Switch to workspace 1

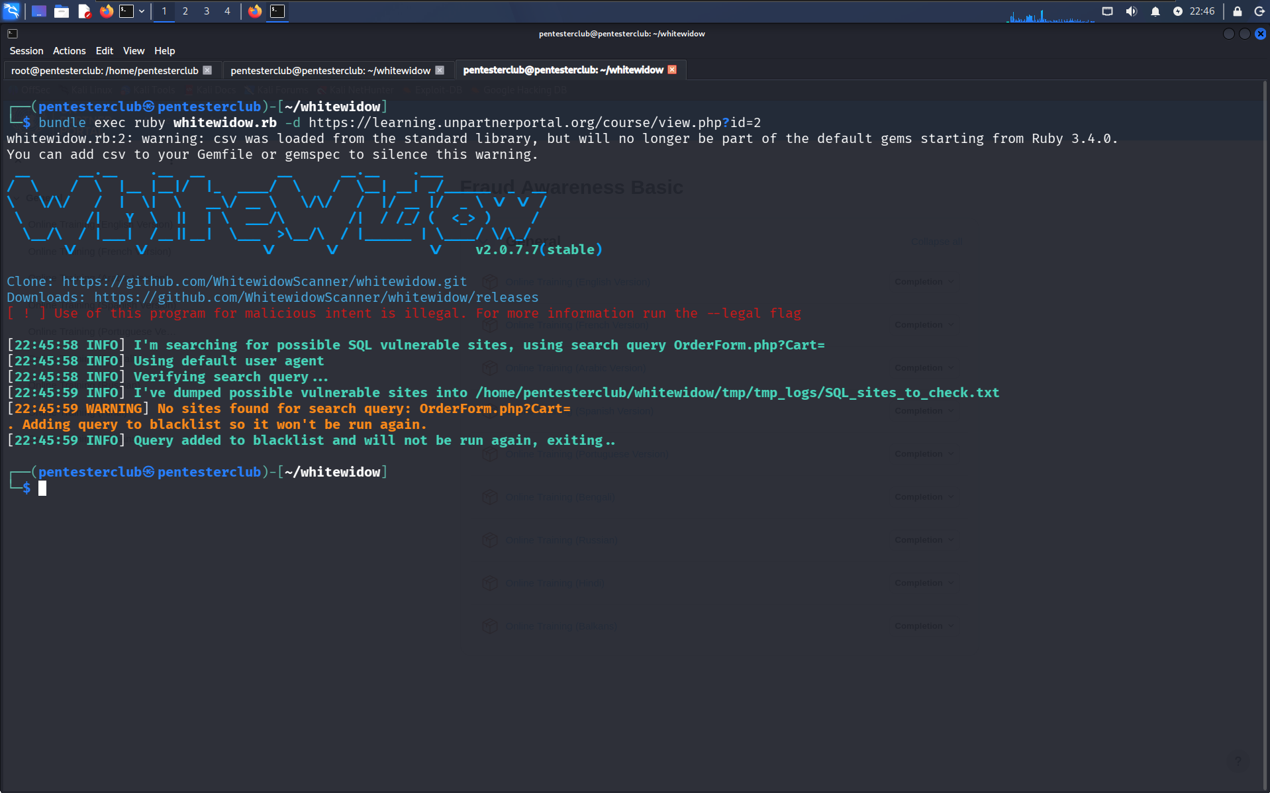click(x=164, y=11)
